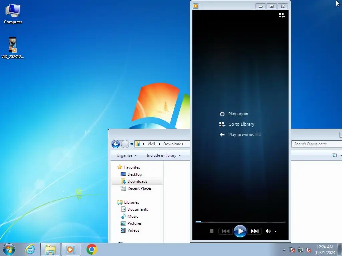The width and height of the screenshot is (342, 256).
Task: Select Play previous list option
Action: point(240,135)
